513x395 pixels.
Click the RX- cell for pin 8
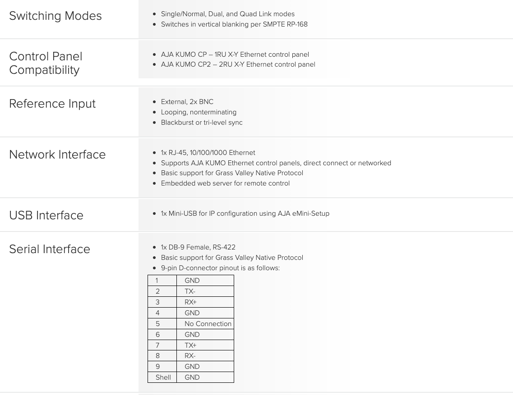205,356
